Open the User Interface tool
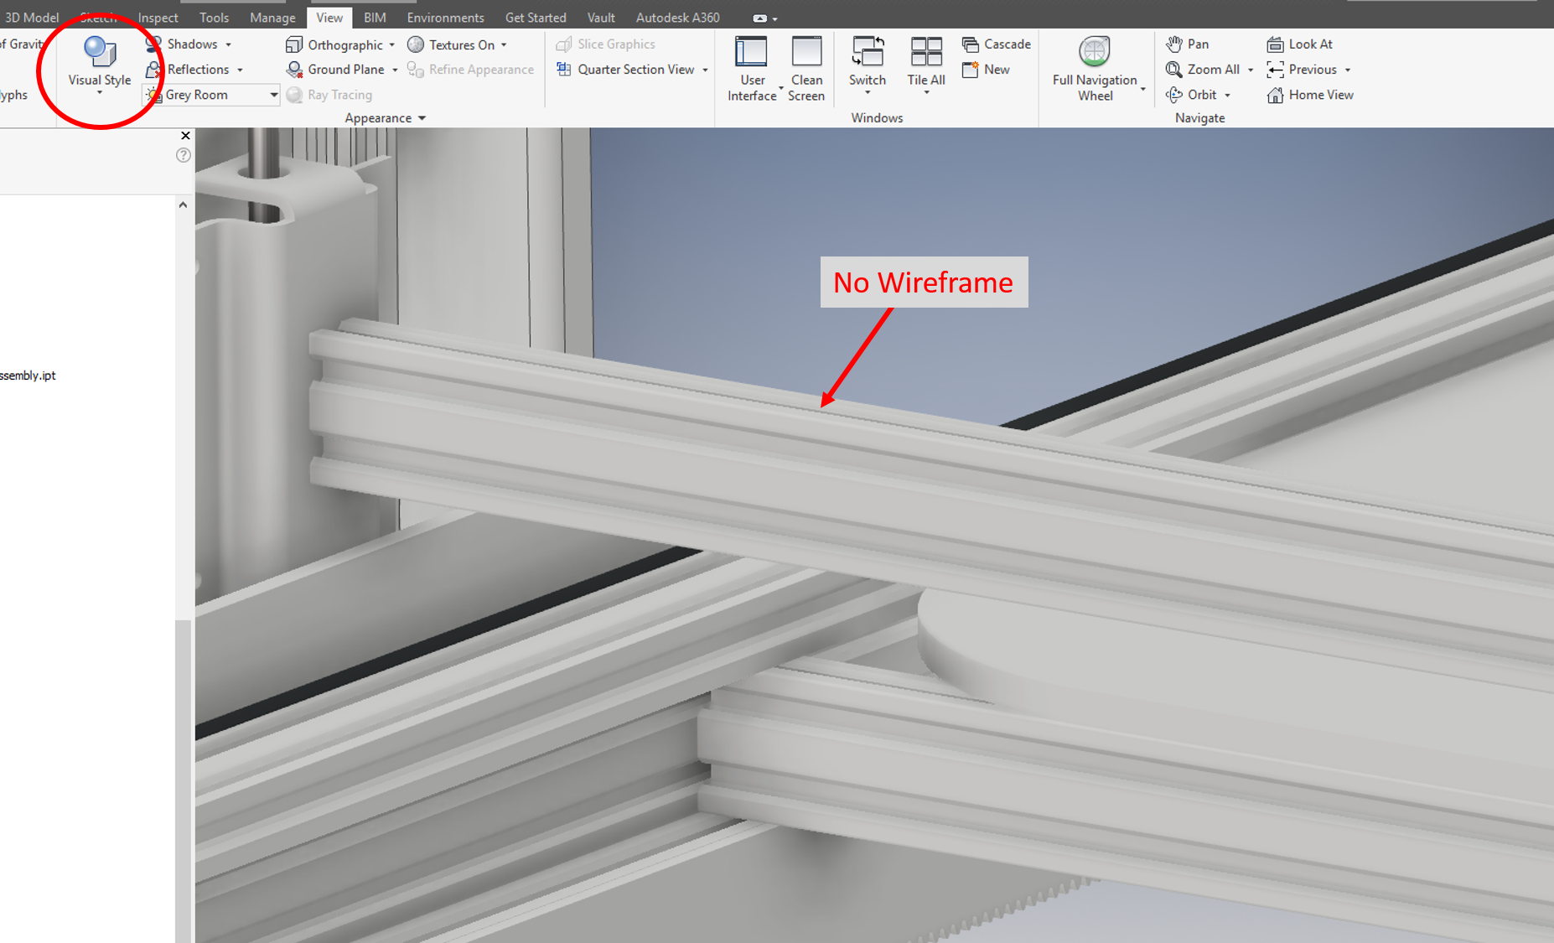Viewport: 1554px width, 943px height. (752, 69)
